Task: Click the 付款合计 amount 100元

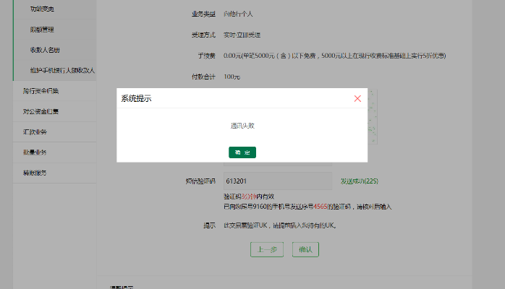Action: pyautogui.click(x=232, y=77)
